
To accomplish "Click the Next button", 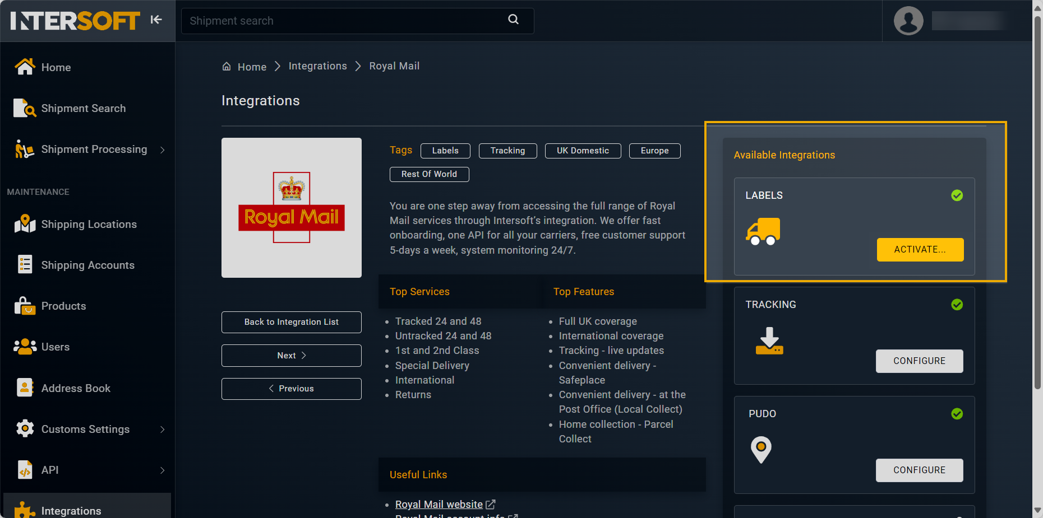I will (292, 356).
